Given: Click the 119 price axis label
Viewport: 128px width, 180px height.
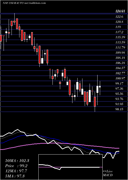Looking at the screenshot, I should click(x=118, y=27).
